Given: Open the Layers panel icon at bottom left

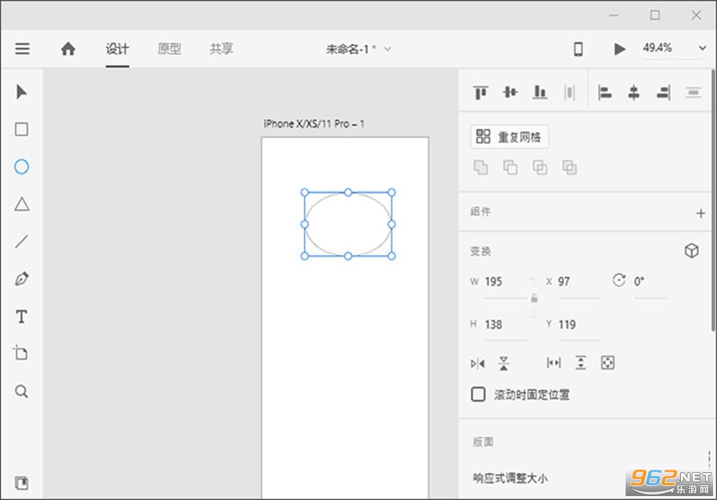Looking at the screenshot, I should coord(22,483).
